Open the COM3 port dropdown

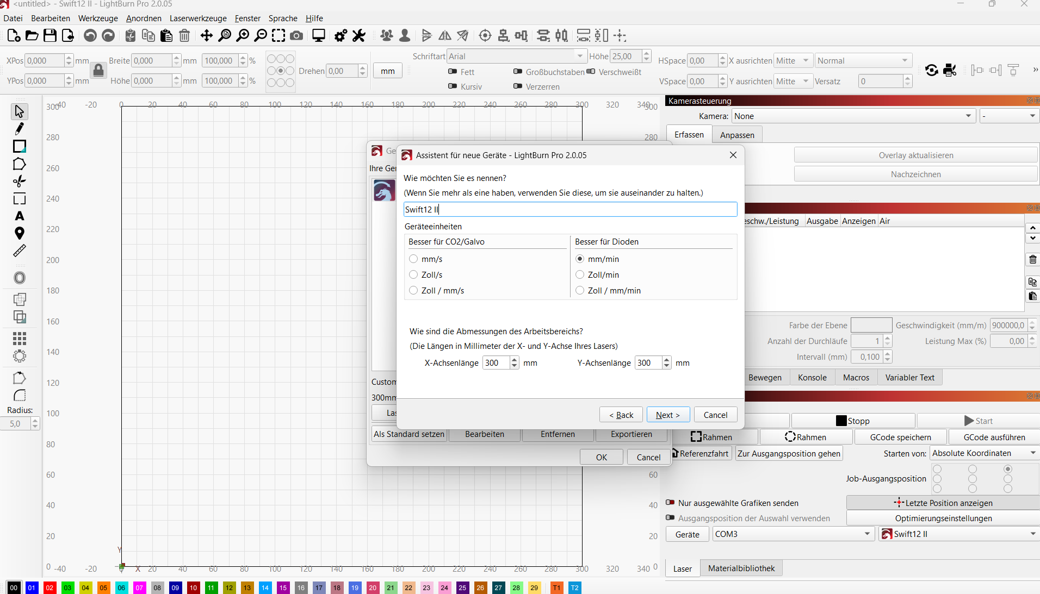tap(793, 534)
